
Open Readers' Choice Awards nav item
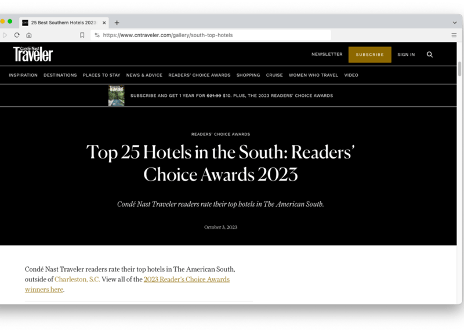click(x=199, y=75)
